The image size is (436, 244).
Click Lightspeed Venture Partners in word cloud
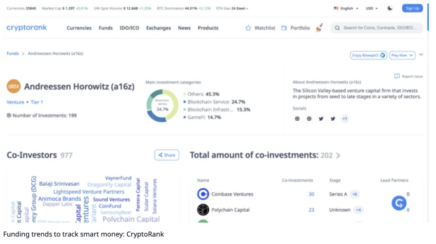point(89,192)
